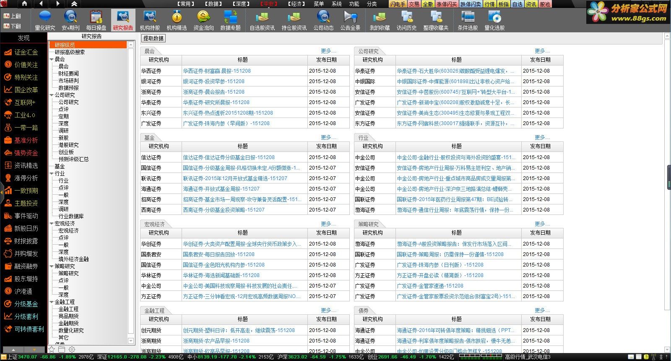Open 可转债套利 in the left sidebar

24,329
